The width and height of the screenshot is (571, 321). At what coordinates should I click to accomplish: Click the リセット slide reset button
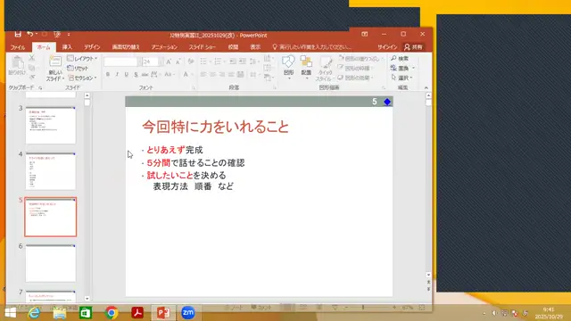click(x=78, y=68)
